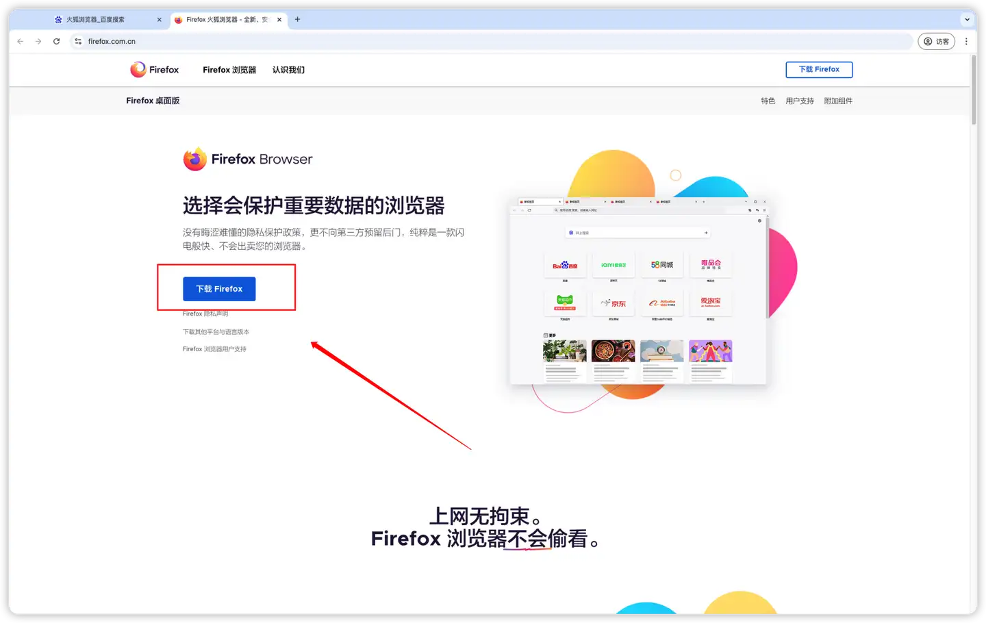The image size is (986, 623).
Task: Click the blue 下载 Firefox button
Action: [x=219, y=289]
